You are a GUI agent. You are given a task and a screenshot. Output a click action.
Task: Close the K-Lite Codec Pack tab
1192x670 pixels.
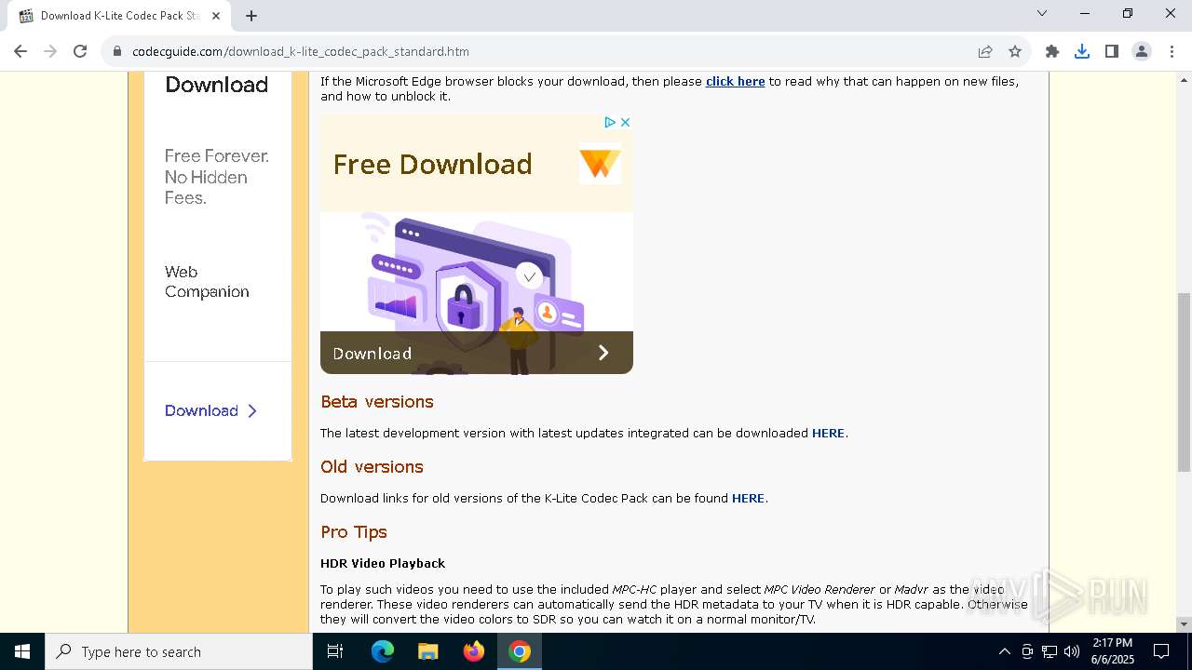216,16
